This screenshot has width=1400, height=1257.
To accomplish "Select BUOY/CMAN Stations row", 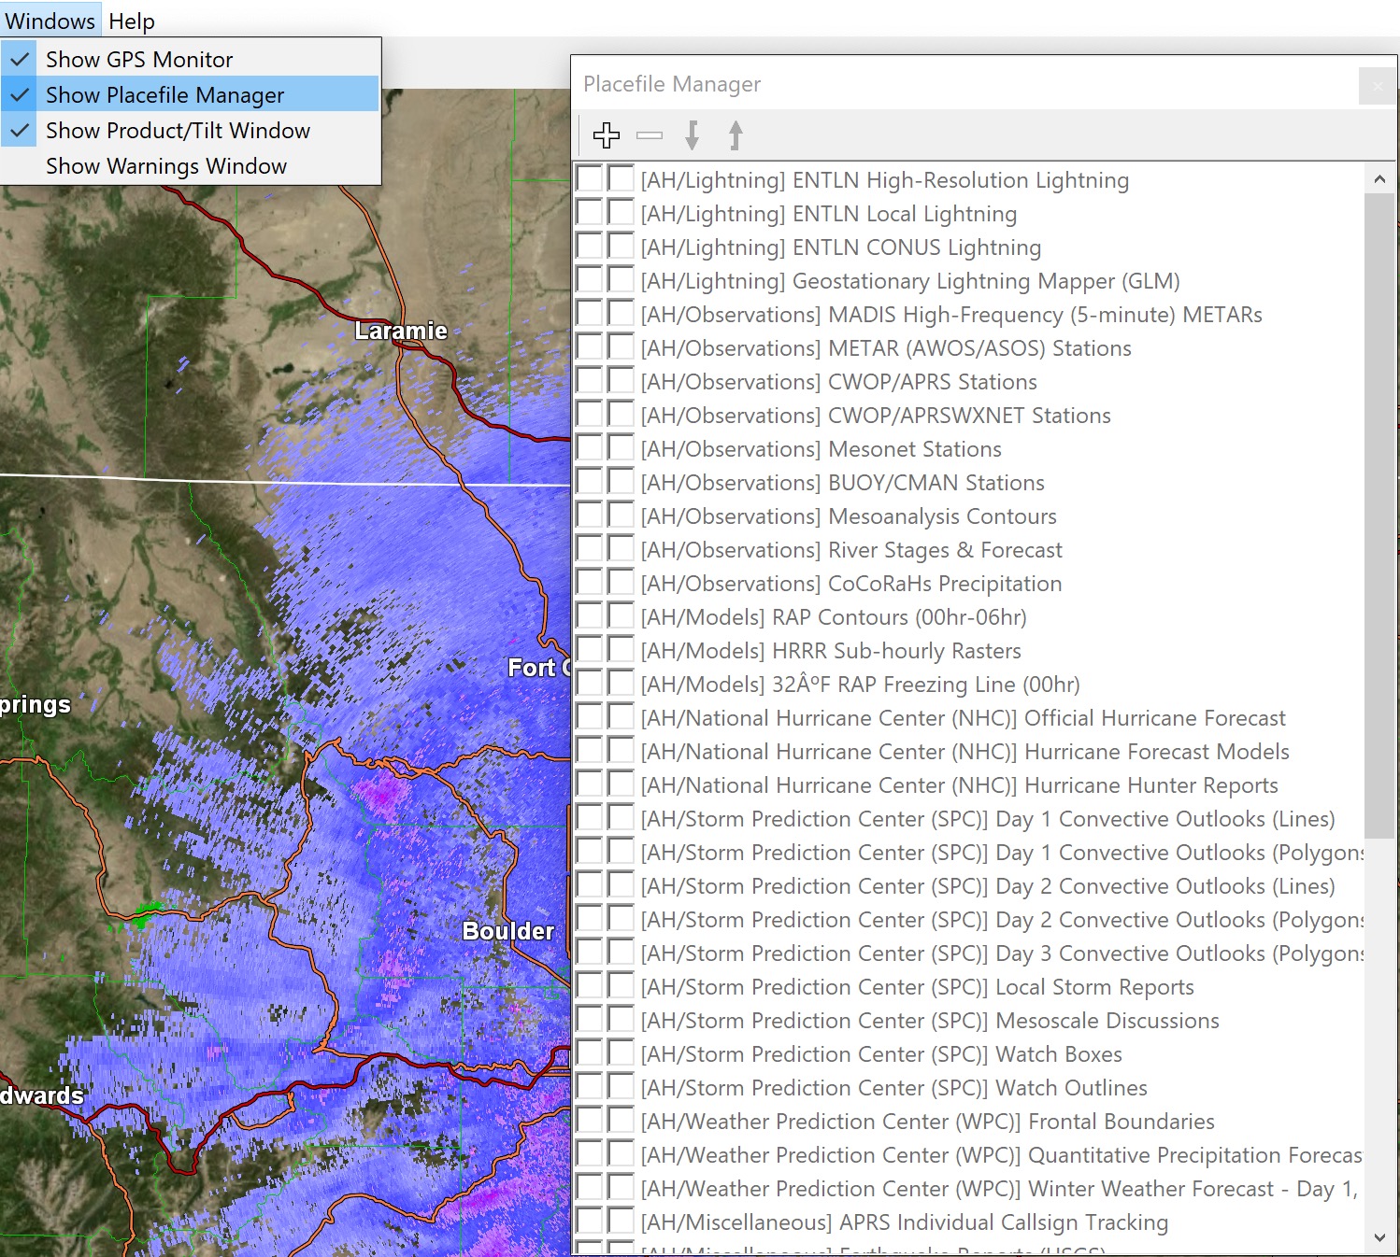I will [968, 483].
